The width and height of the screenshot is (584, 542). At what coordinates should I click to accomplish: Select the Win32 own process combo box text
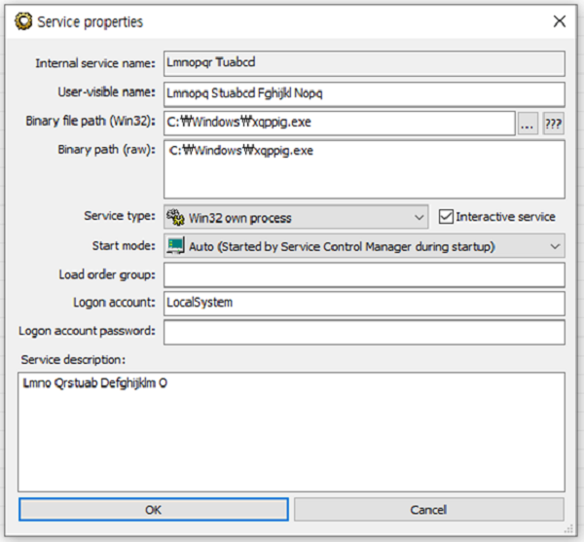[239, 218]
